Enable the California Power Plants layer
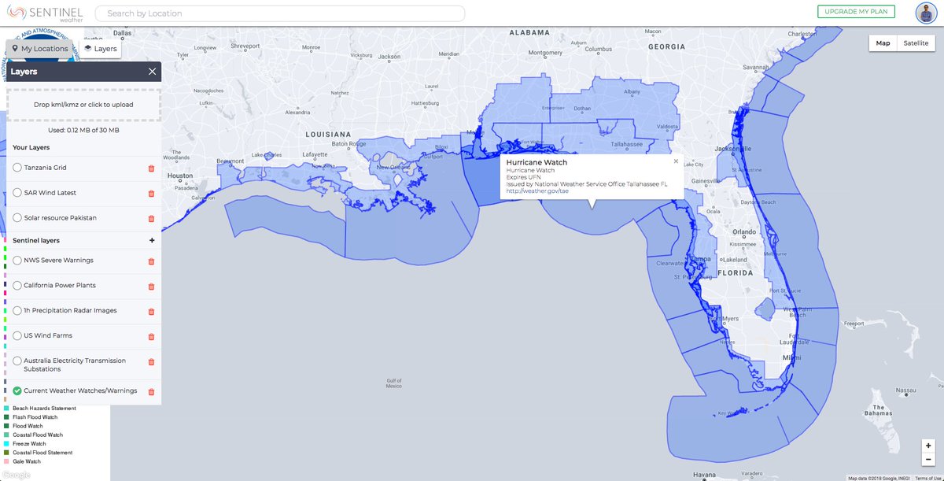944x481 pixels. [x=17, y=286]
